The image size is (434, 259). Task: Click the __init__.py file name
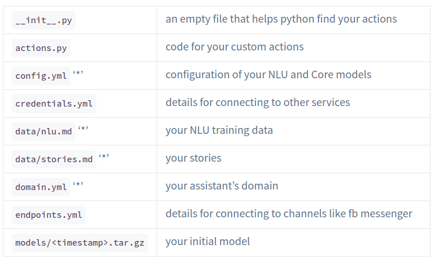pos(44,20)
